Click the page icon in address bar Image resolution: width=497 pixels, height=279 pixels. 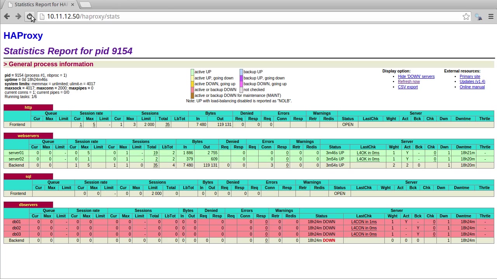coord(42,17)
